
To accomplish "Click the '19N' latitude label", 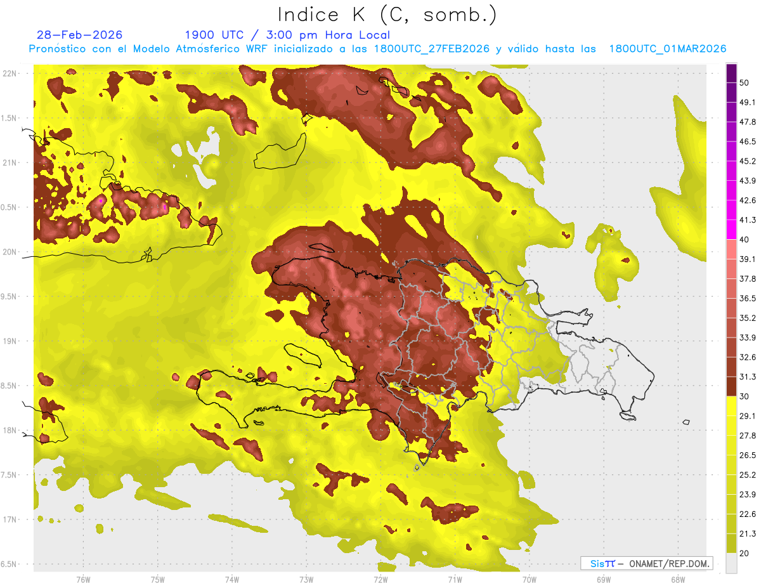I will [x=10, y=341].
